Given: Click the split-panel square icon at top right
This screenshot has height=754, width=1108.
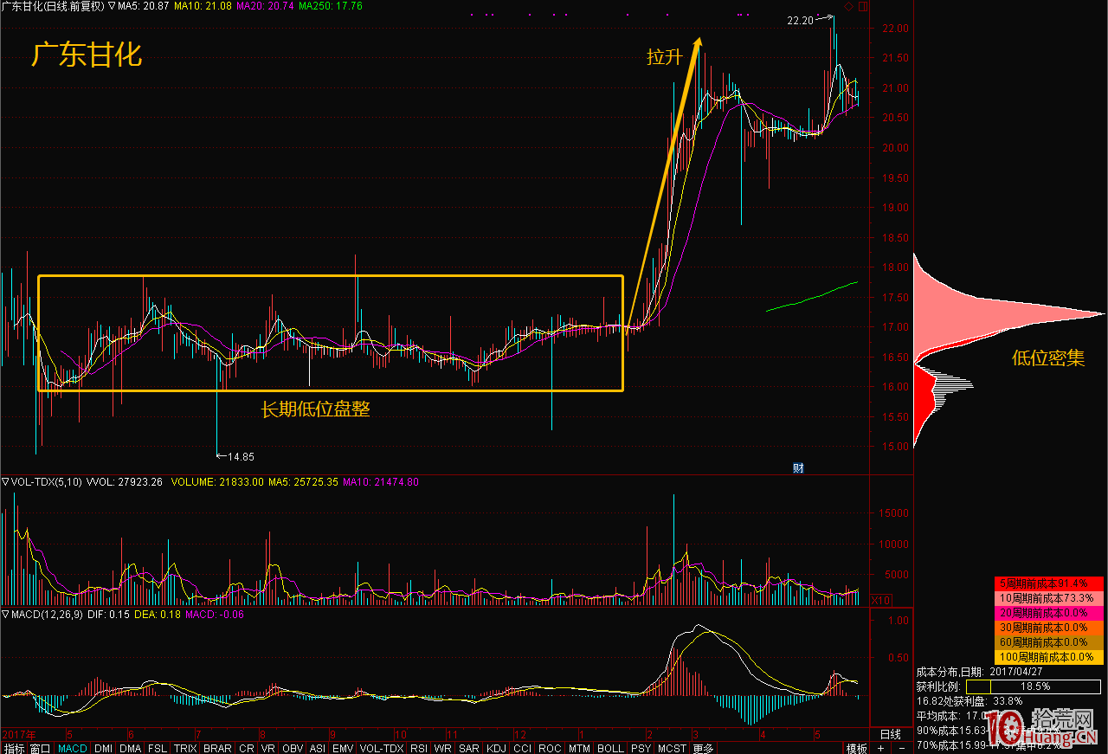Looking at the screenshot, I should tap(861, 7).
